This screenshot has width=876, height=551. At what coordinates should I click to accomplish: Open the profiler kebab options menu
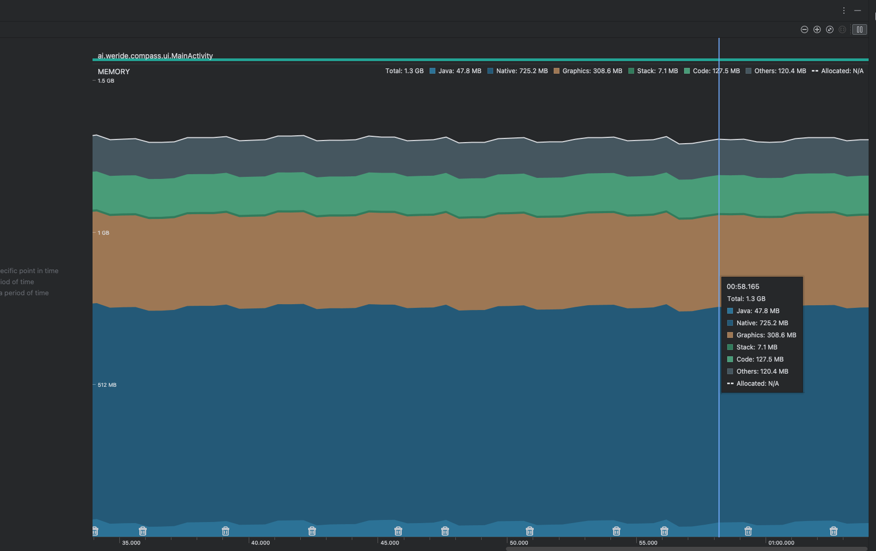coord(844,11)
